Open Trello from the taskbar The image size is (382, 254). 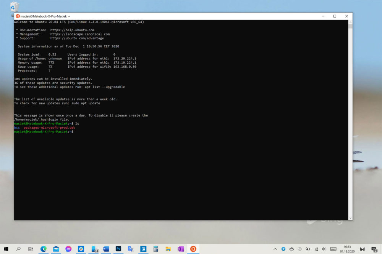tap(143, 249)
